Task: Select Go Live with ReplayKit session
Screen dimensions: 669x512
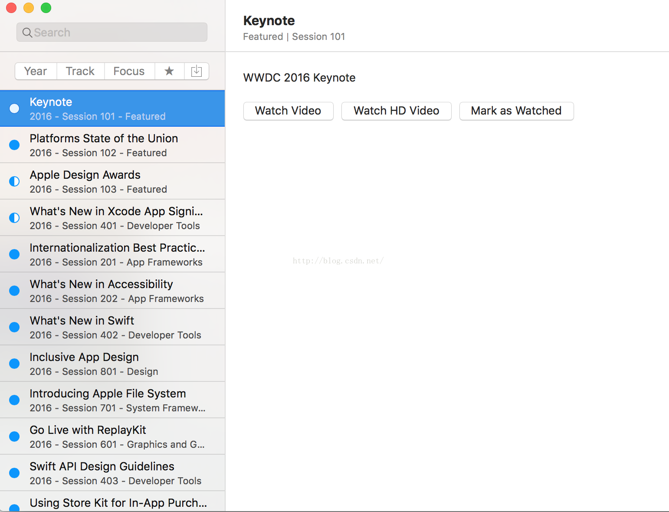Action: pos(112,437)
